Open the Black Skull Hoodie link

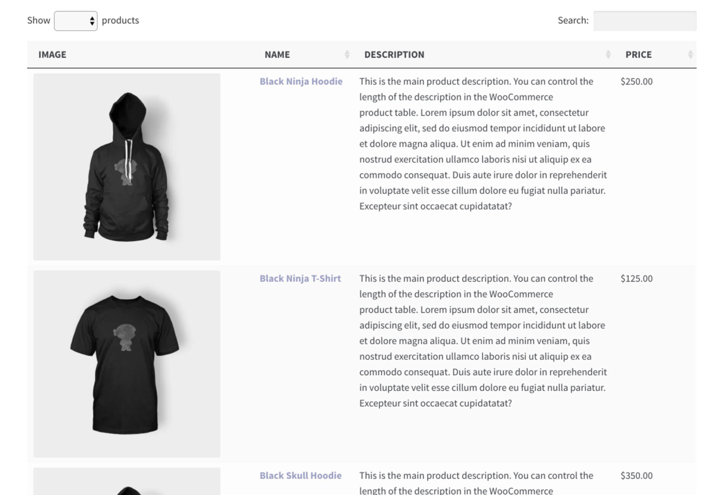300,476
